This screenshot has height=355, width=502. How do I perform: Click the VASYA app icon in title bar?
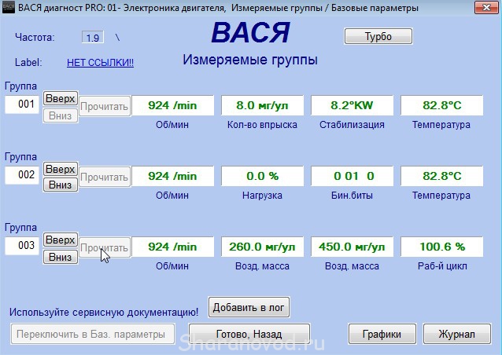9,7
